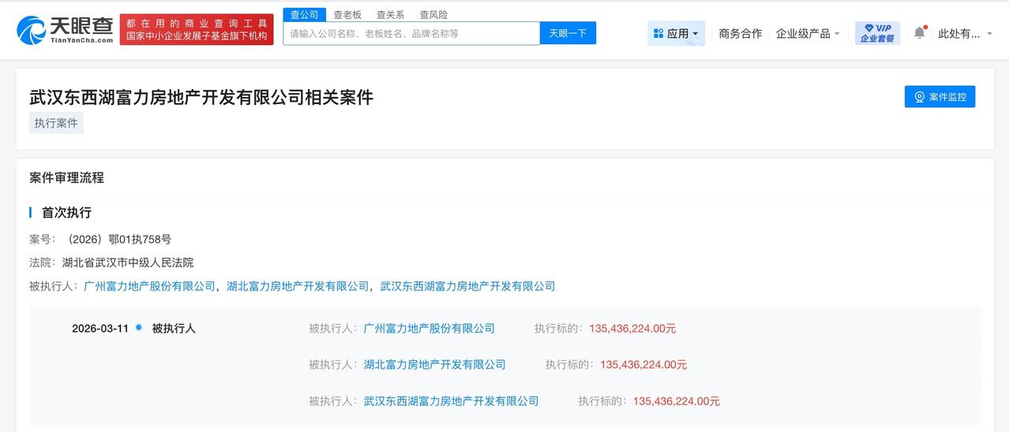Open the TianYanCha logo homepage

(65, 30)
